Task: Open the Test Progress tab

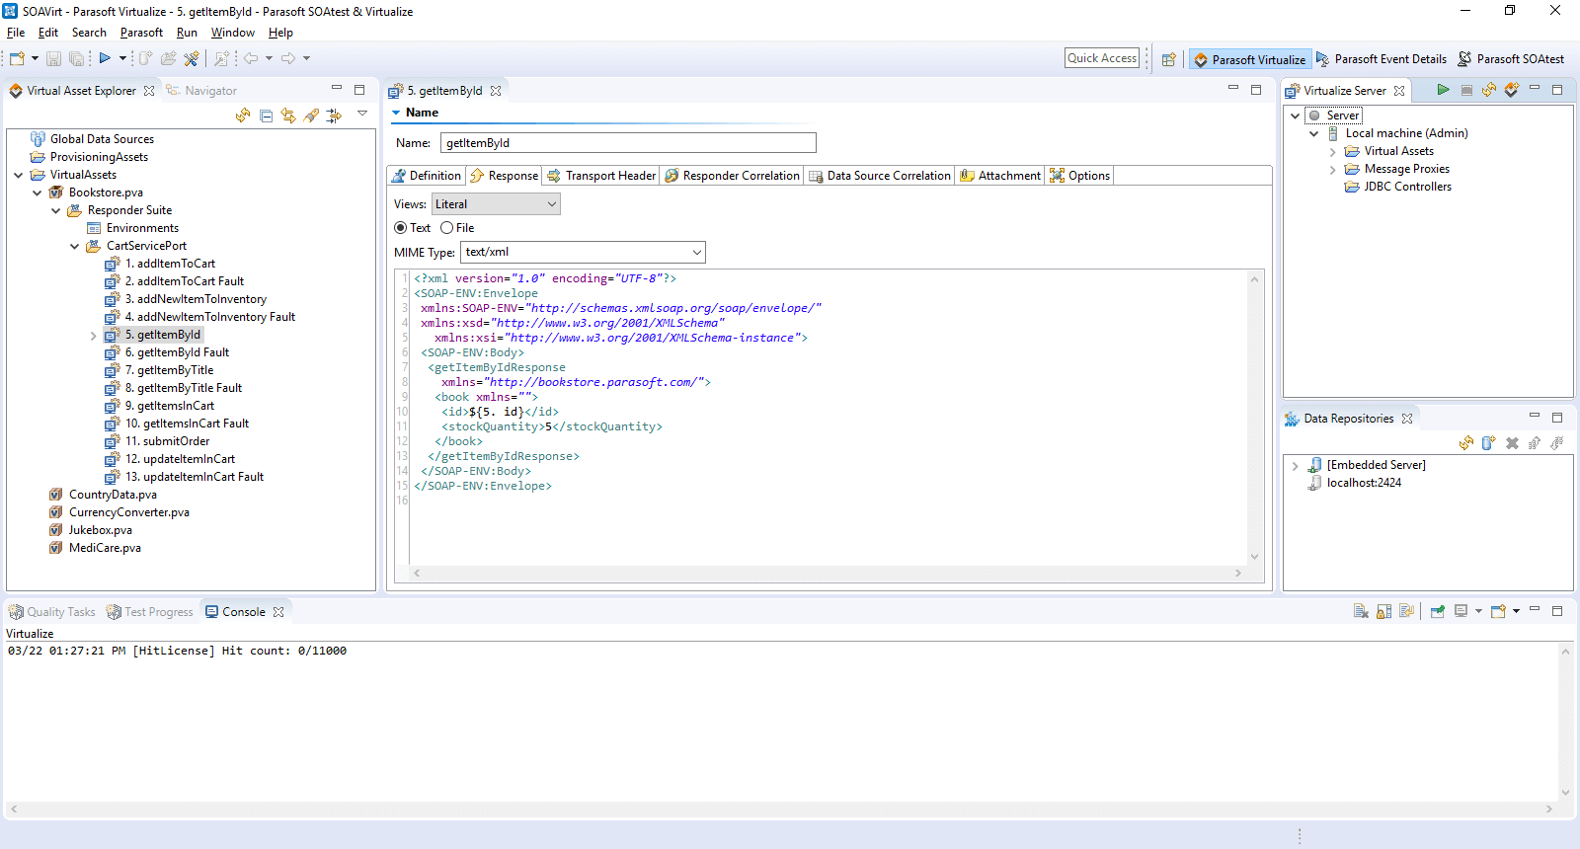Action: coord(150,612)
